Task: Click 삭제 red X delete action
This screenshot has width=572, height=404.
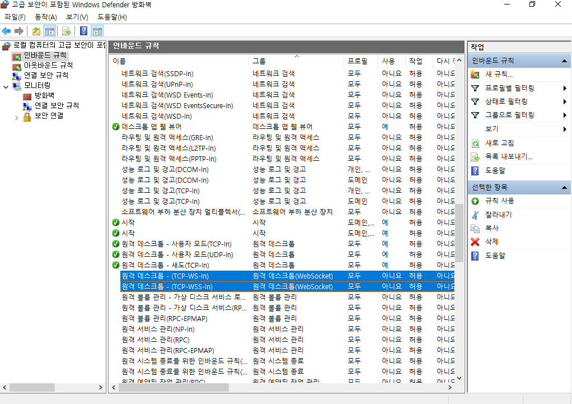Action: coord(492,242)
